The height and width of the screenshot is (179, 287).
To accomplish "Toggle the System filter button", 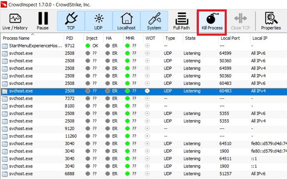I will 154,21.
